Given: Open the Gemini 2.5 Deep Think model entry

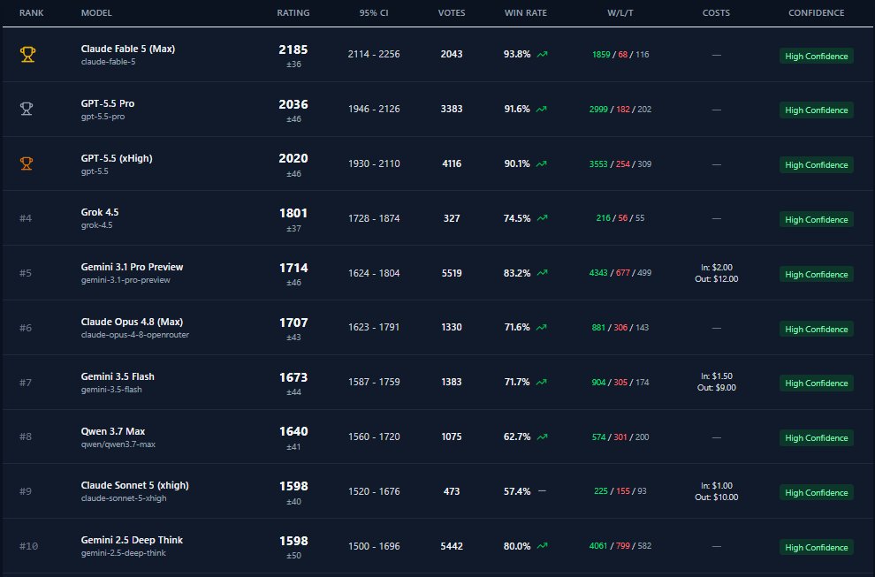Looking at the screenshot, I should [132, 540].
